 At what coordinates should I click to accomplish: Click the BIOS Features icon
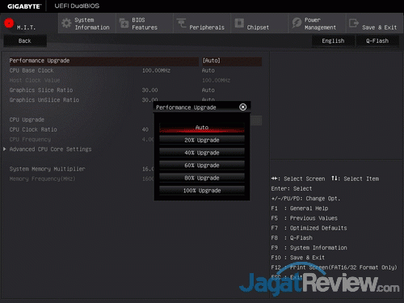point(124,23)
